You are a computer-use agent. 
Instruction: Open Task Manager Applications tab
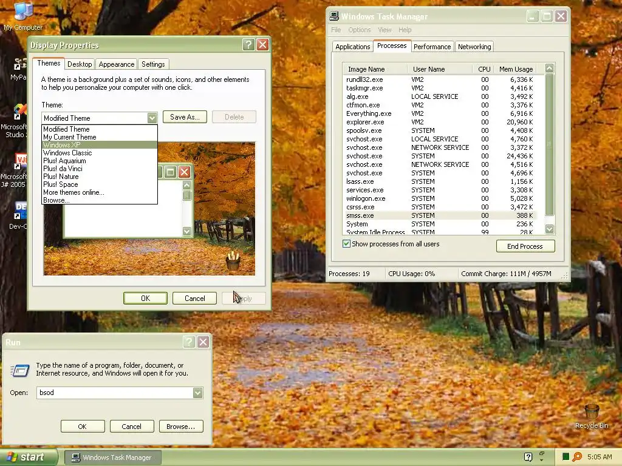click(353, 46)
